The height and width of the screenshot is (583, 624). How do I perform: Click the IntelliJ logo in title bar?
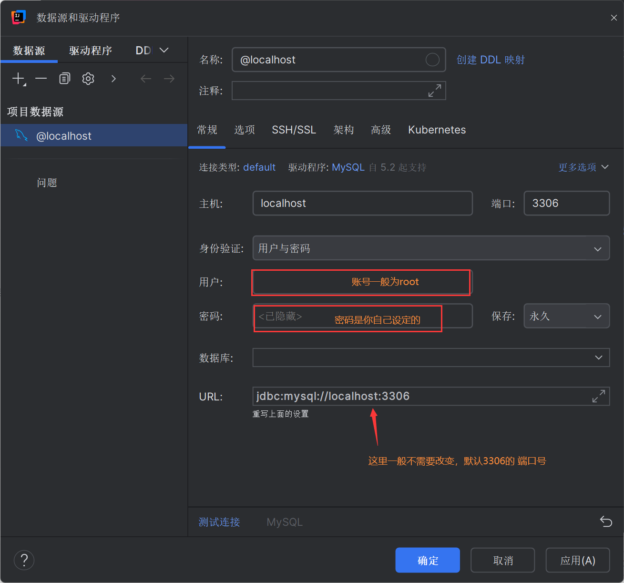pos(18,17)
